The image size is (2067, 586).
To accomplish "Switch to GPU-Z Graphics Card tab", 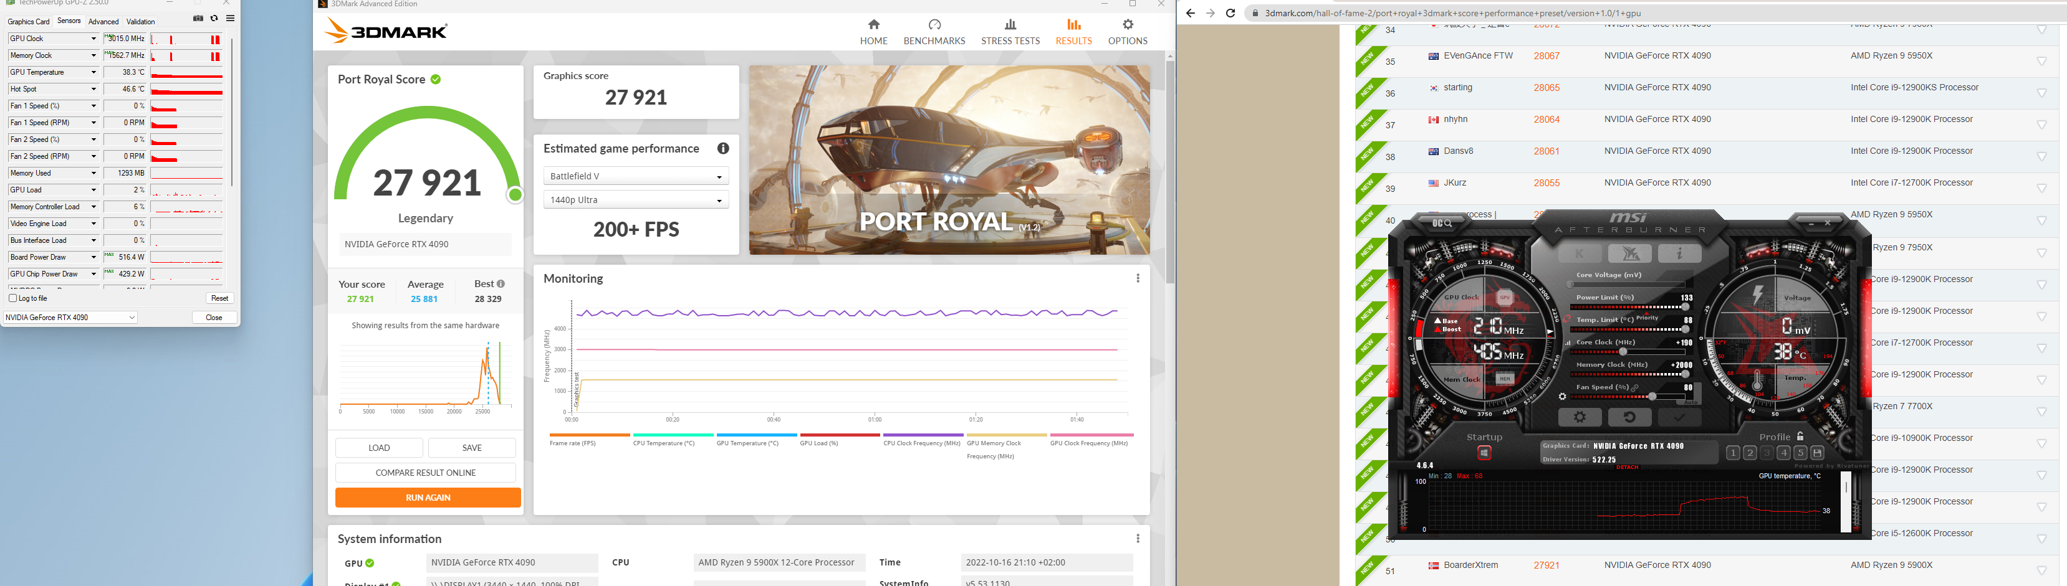I will (29, 22).
